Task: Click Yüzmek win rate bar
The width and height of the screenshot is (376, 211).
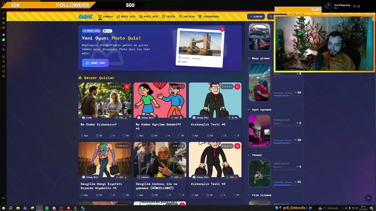Action: click(x=287, y=185)
